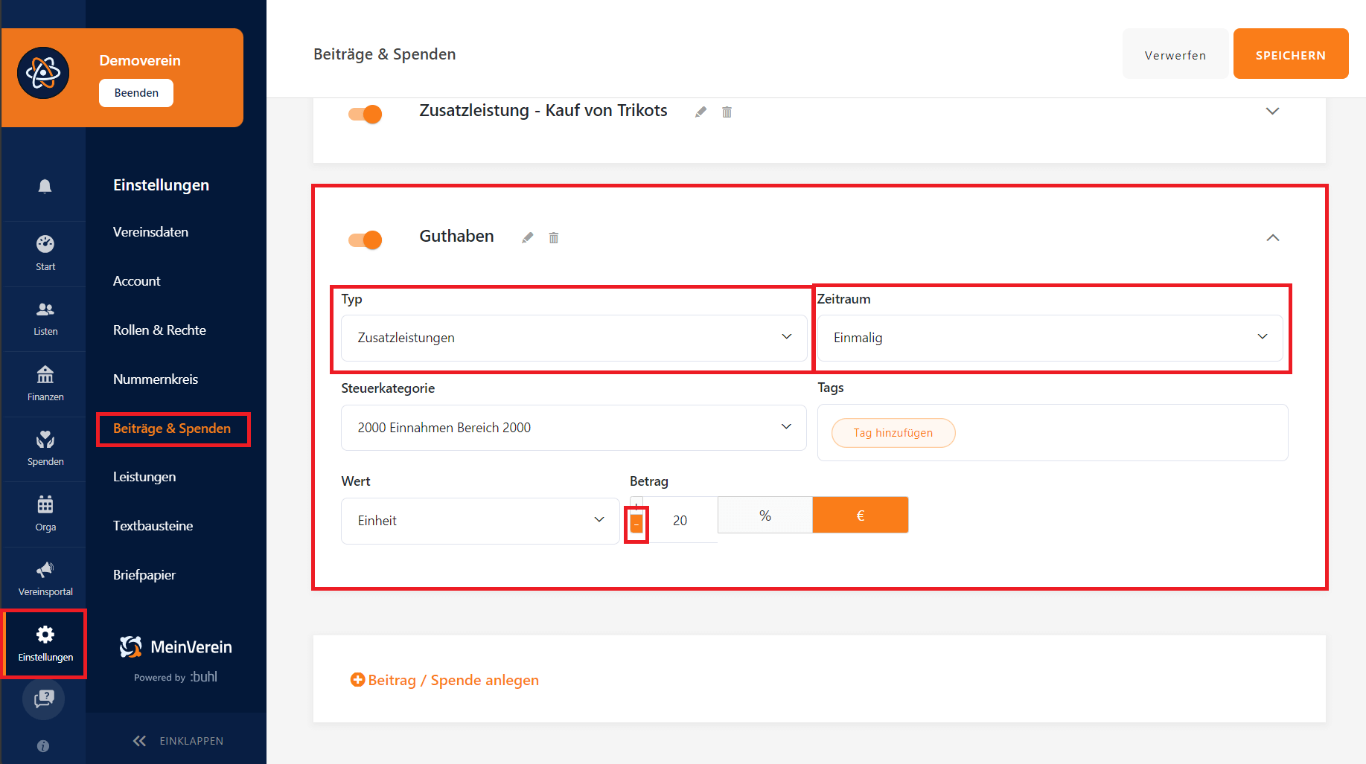The image size is (1366, 764).
Task: Expand Kauf von Trikots section chevron
Action: coord(1272,111)
